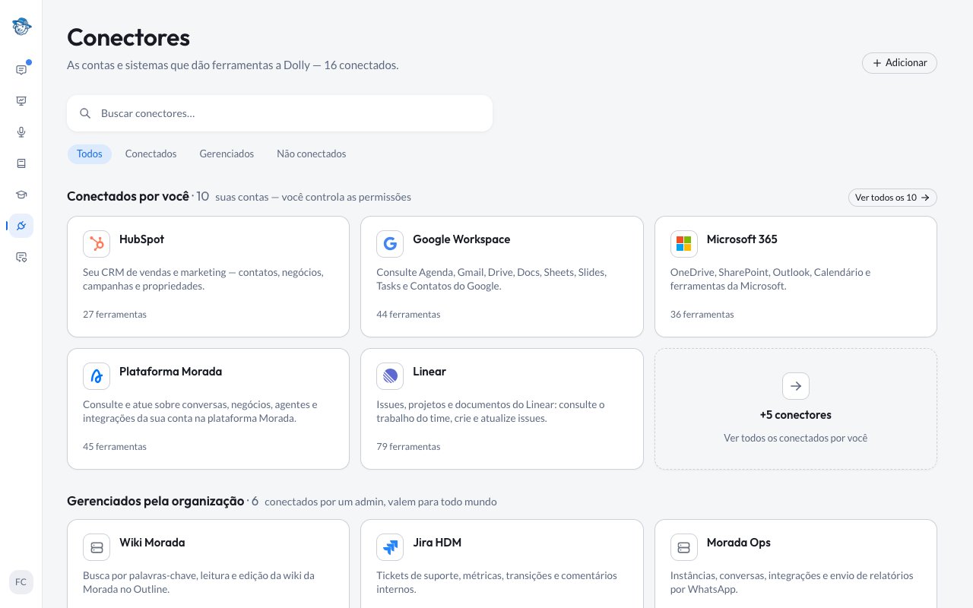
Task: Click the Google Workspace description "Consulte Agenda, Gmail"
Action: (491, 279)
